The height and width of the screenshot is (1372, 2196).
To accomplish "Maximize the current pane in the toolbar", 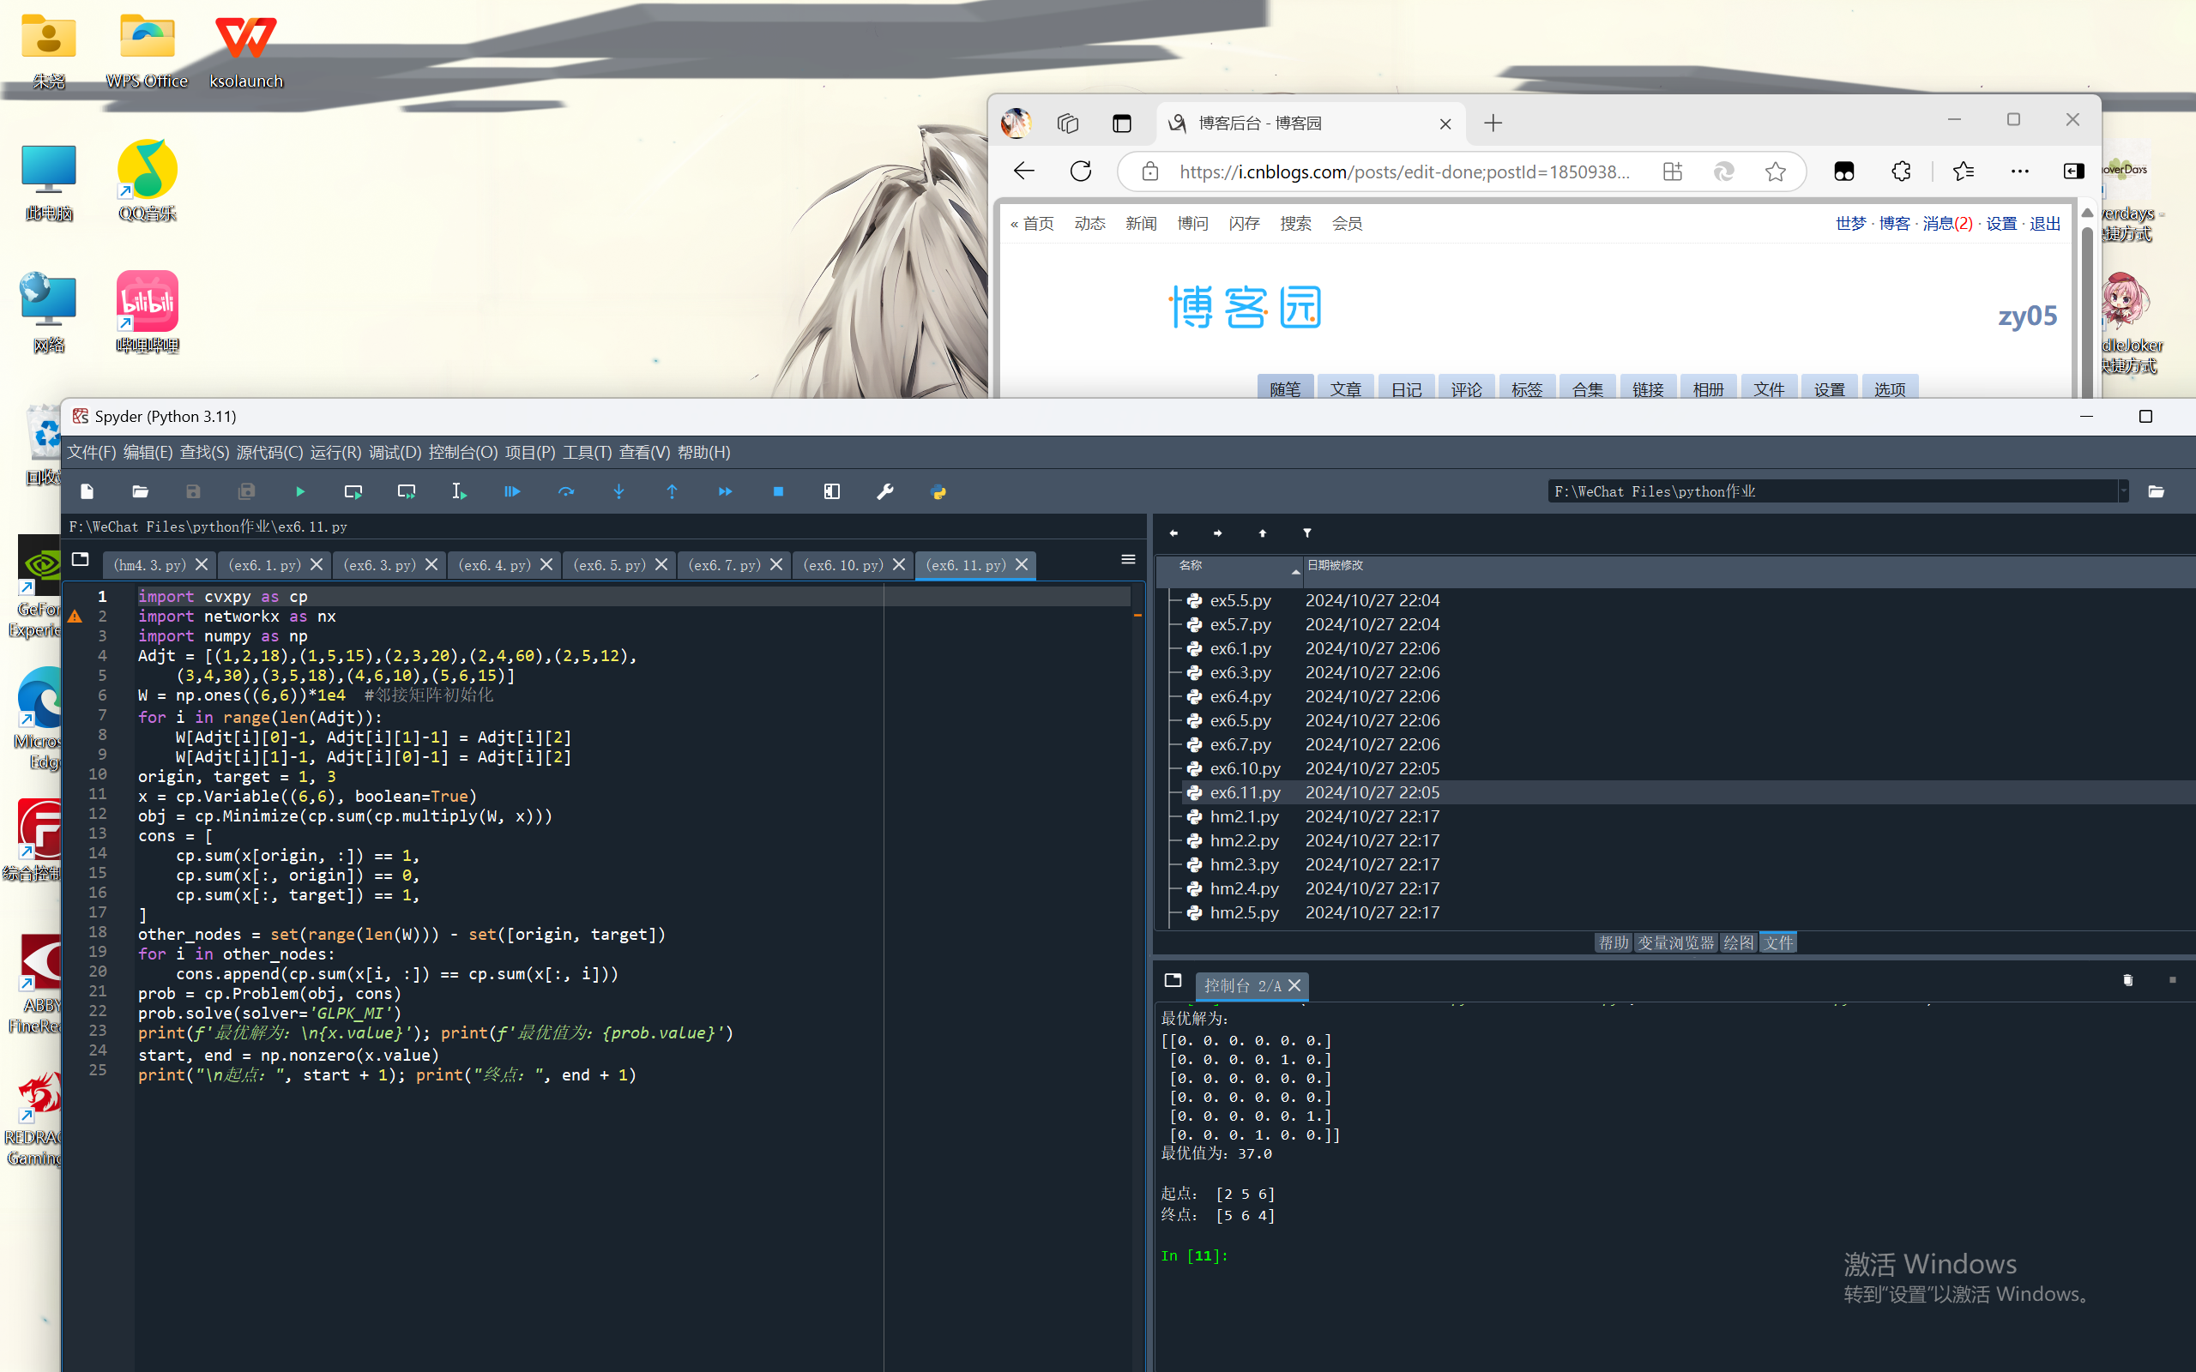I will click(831, 490).
